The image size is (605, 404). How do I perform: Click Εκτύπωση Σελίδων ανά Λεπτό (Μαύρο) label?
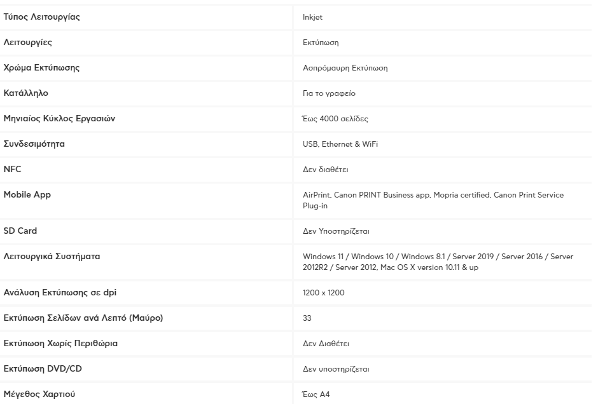coord(83,318)
